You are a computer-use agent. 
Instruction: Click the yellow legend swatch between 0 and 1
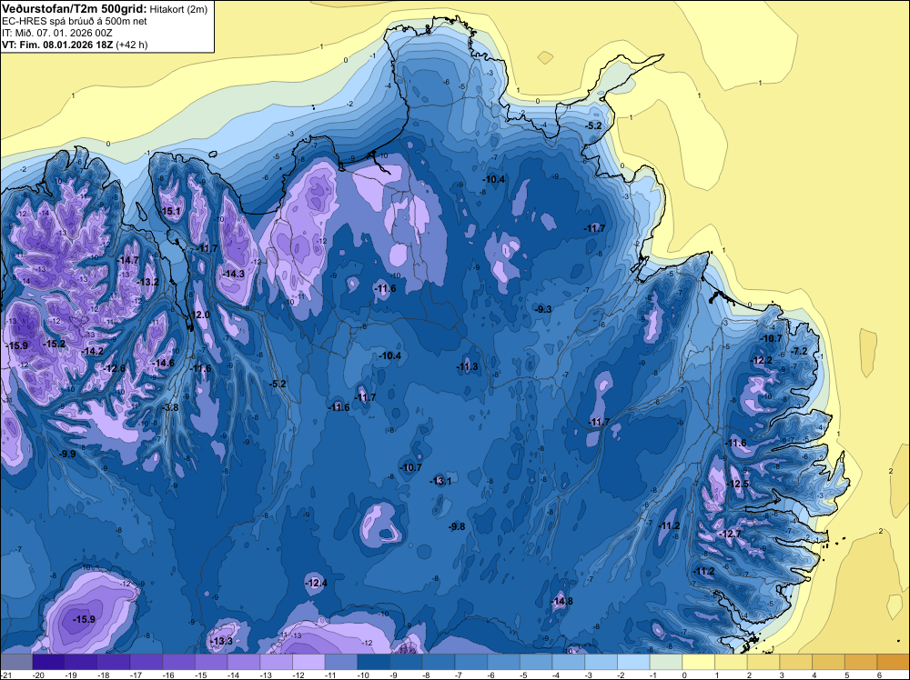(x=699, y=662)
